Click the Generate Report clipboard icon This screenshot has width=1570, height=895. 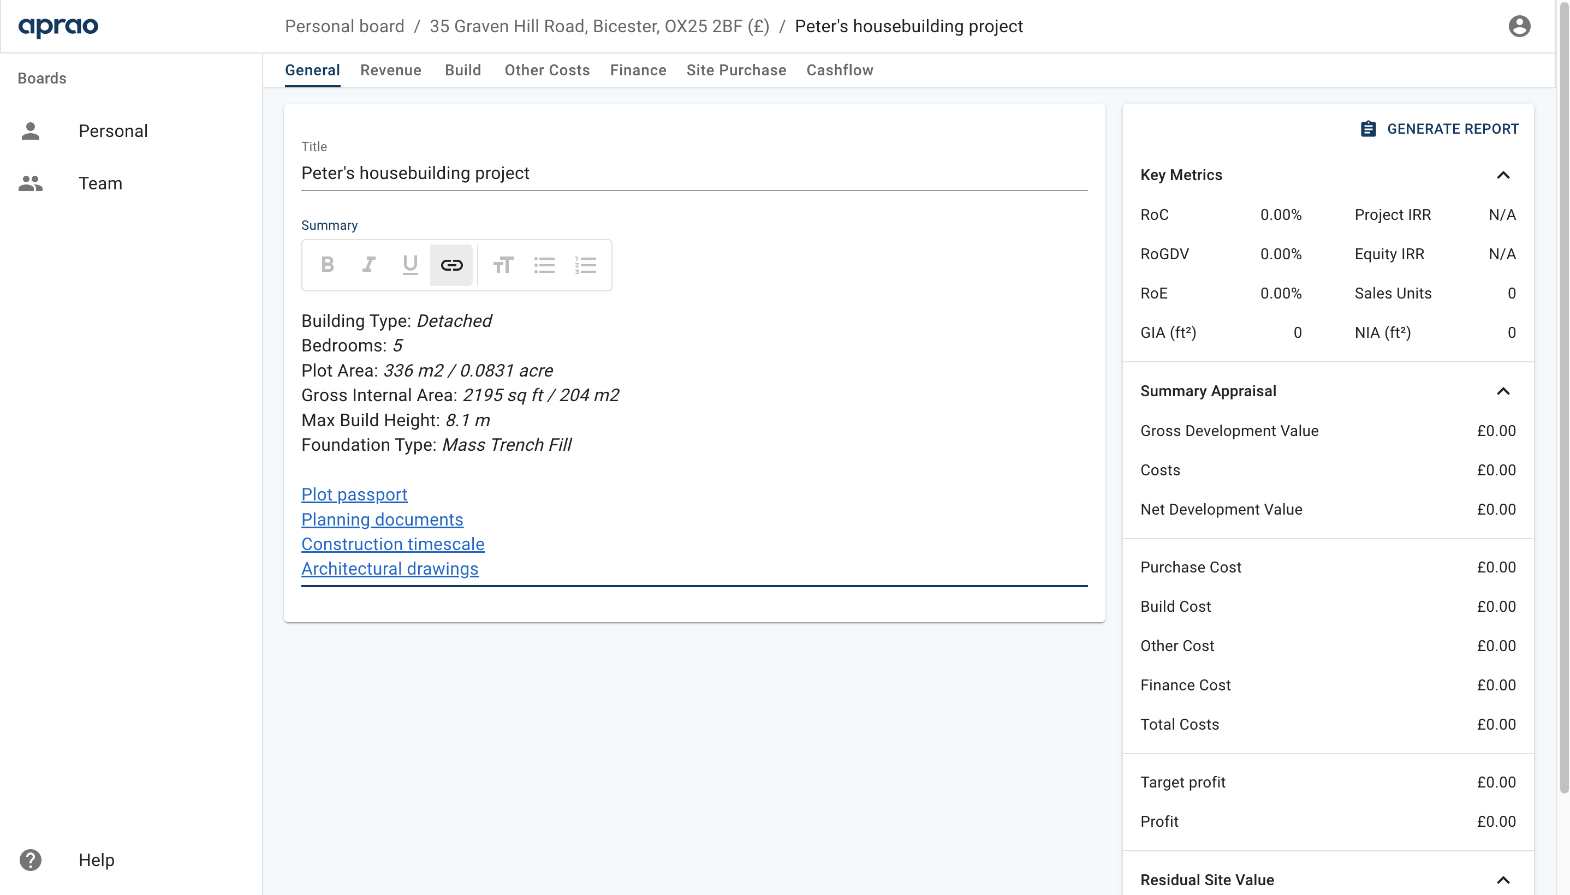[1368, 128]
